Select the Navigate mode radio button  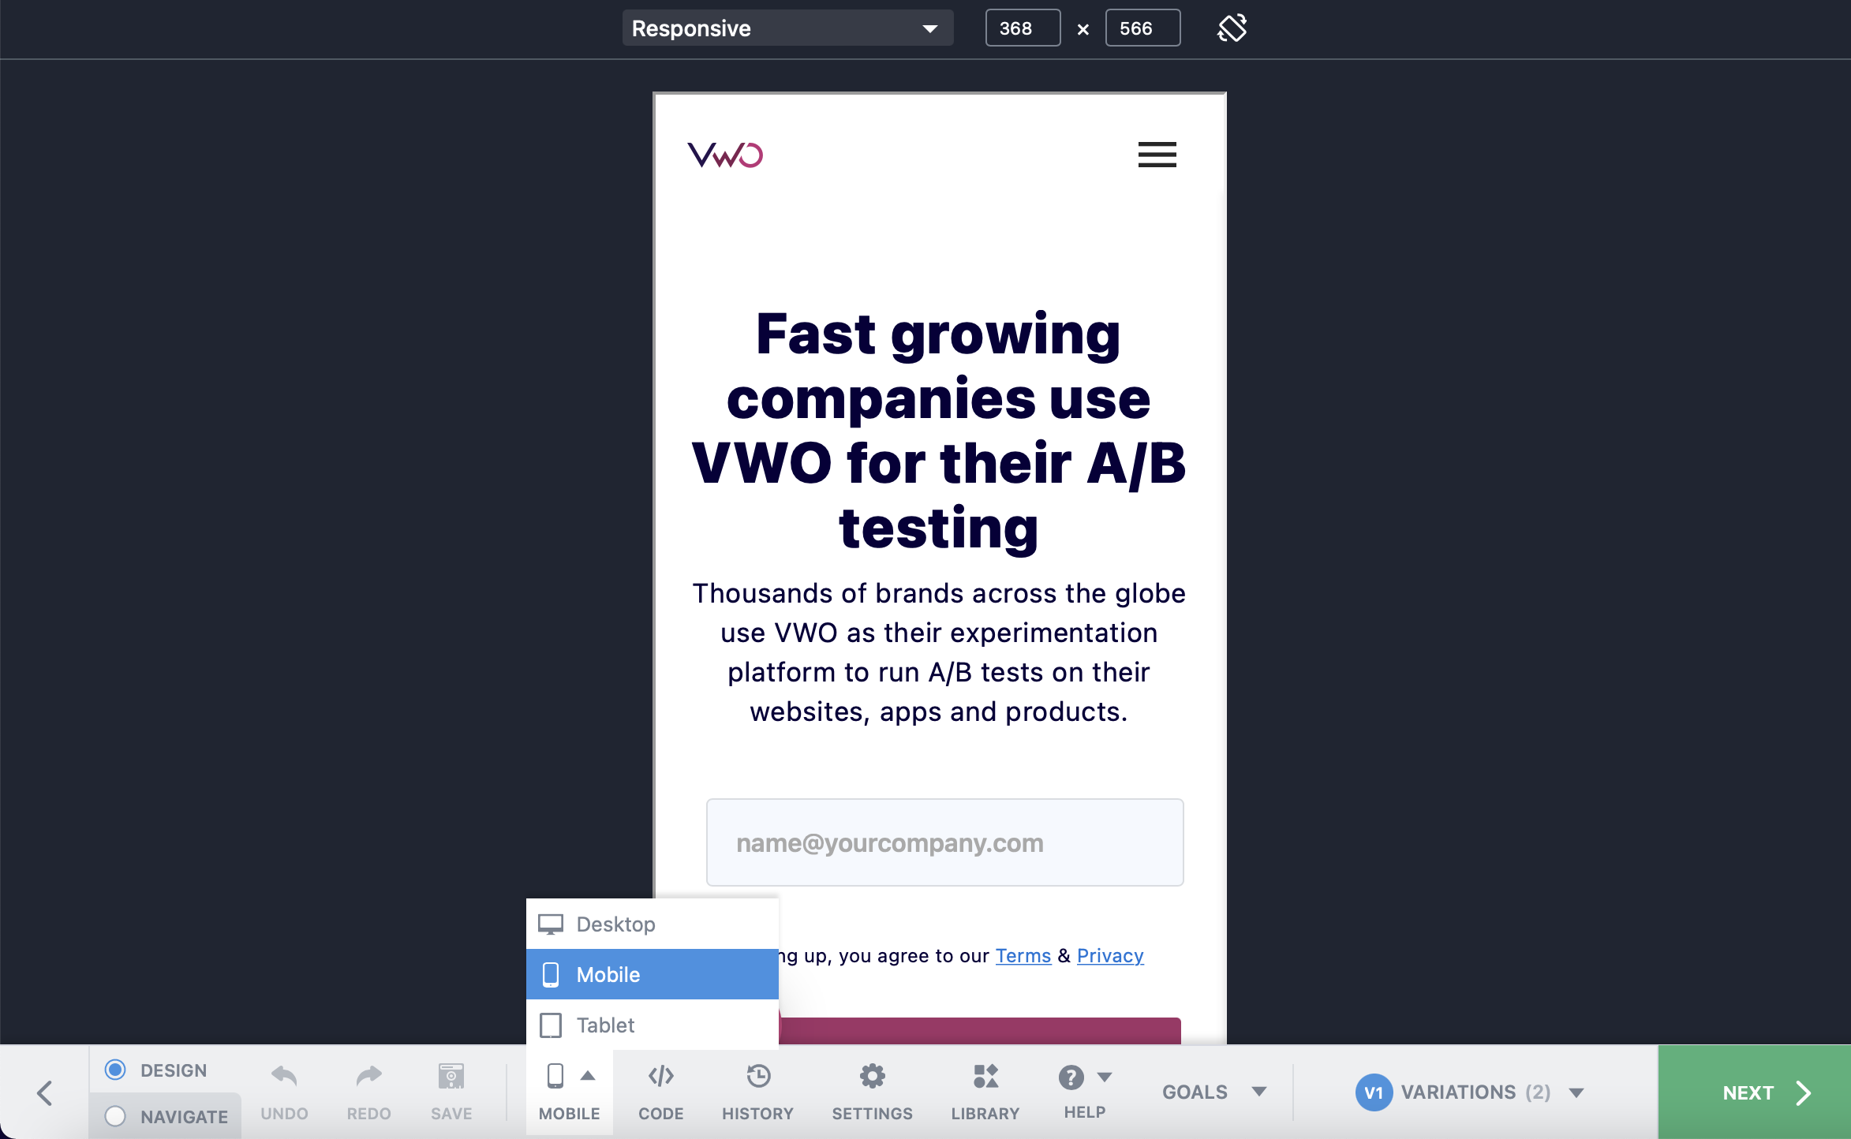tap(115, 1116)
